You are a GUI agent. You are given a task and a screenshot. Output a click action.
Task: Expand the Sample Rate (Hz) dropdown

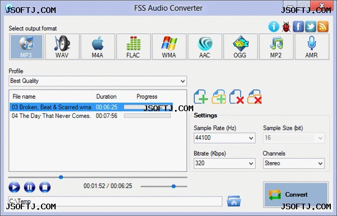224,138
